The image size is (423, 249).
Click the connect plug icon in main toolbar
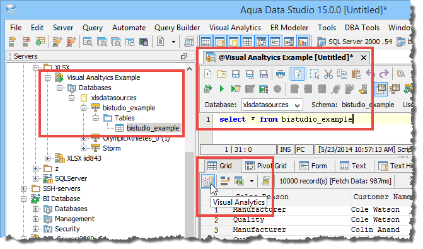pyautogui.click(x=57, y=42)
